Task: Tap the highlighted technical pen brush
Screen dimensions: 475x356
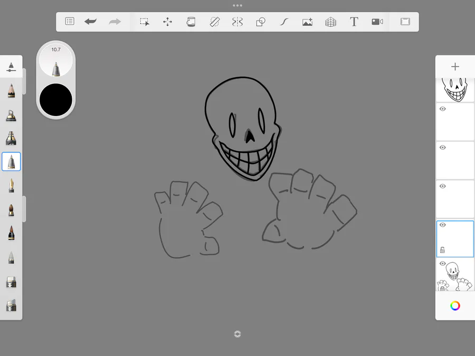Action: 11,162
